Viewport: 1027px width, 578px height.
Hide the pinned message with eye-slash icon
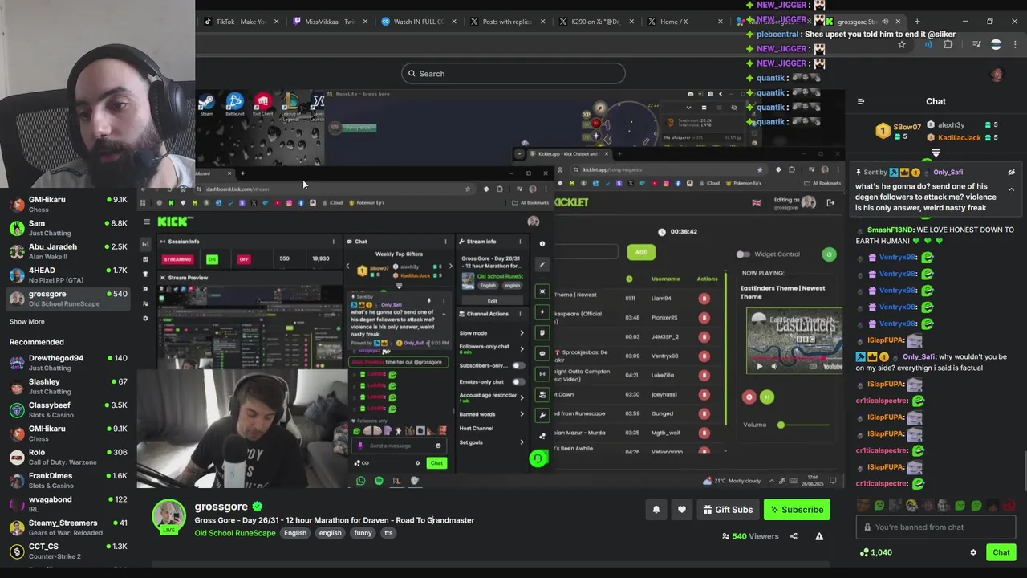click(x=1011, y=172)
